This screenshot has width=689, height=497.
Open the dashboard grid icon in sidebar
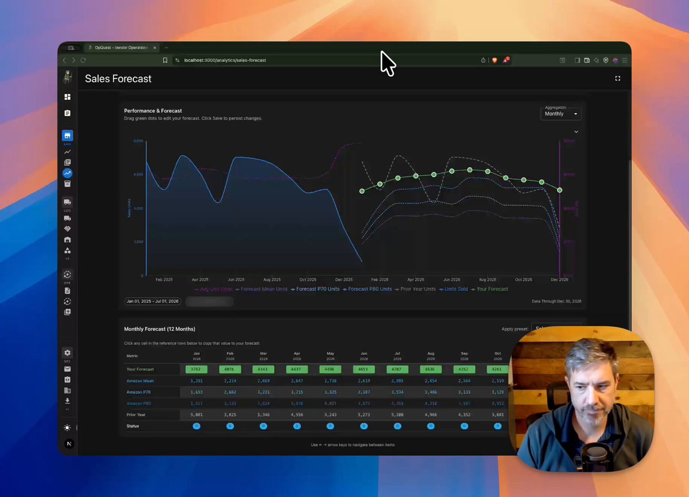tap(67, 97)
